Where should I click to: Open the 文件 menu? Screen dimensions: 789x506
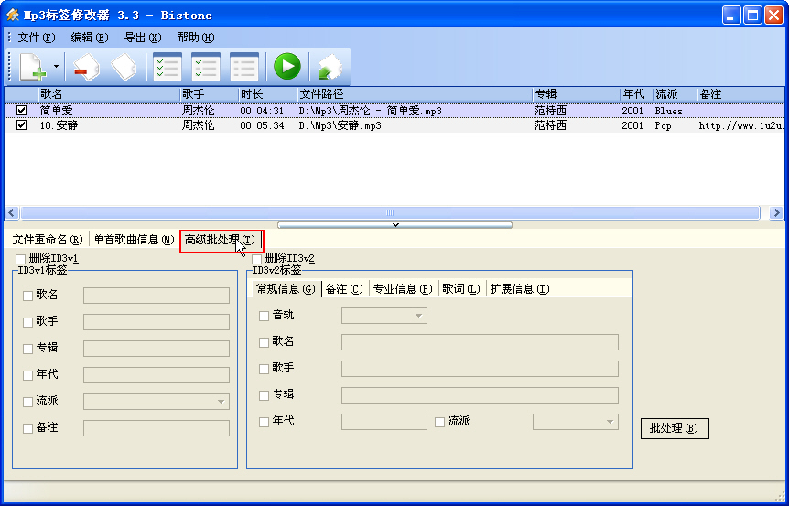[x=36, y=38]
